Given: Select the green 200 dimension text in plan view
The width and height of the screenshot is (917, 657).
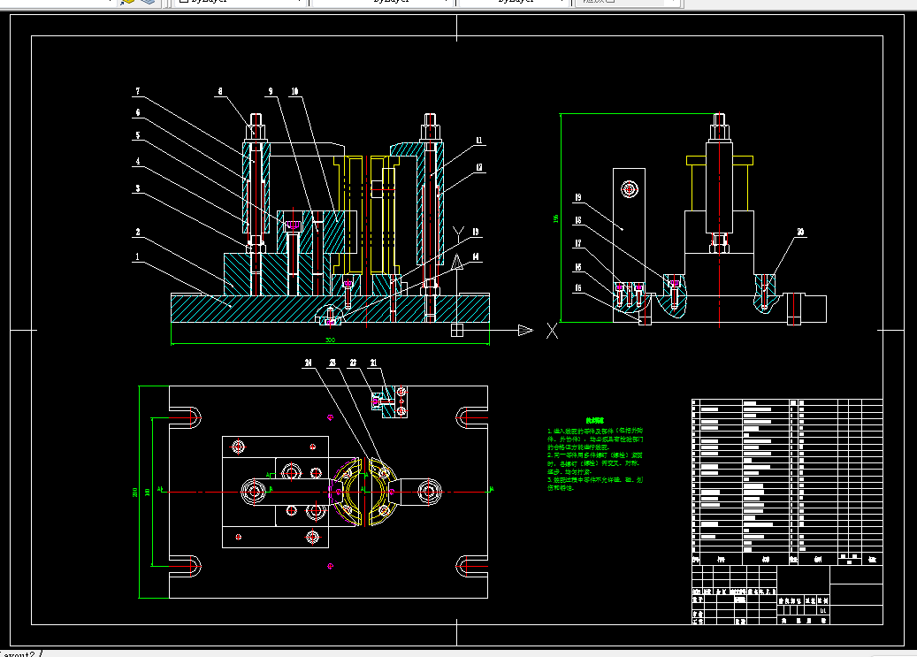Looking at the screenshot, I should (135, 492).
